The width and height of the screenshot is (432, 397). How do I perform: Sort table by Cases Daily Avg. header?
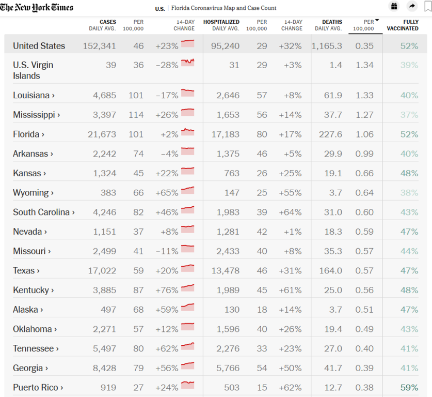click(x=103, y=25)
